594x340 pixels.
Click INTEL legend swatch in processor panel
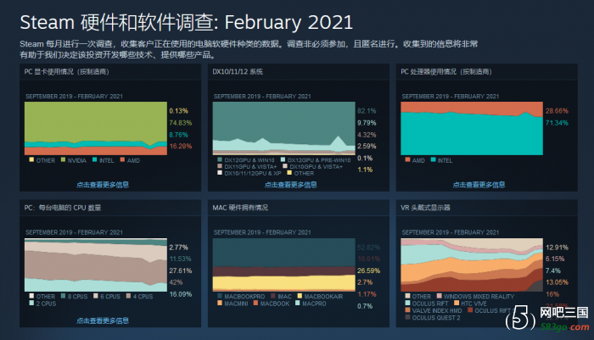(x=433, y=159)
